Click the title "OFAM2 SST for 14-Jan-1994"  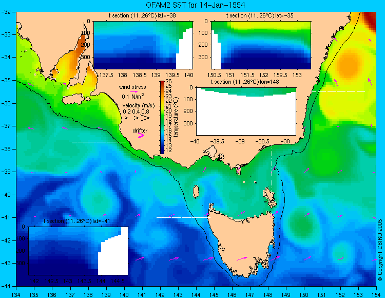[x=196, y=5]
